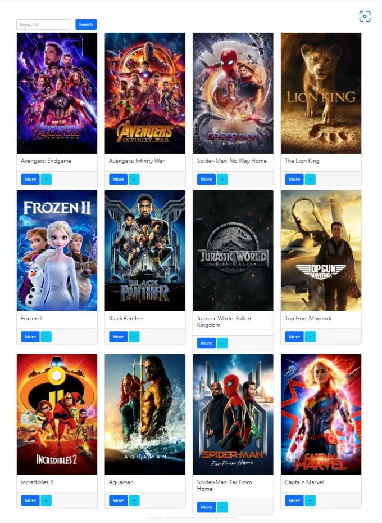Open the Top Gun: Maverick poster
This screenshot has height=523, width=382.
(321, 251)
